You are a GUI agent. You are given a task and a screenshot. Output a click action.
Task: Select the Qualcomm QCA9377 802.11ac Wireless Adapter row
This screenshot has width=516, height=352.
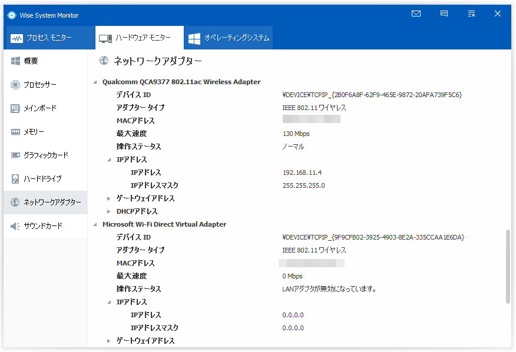click(x=181, y=82)
